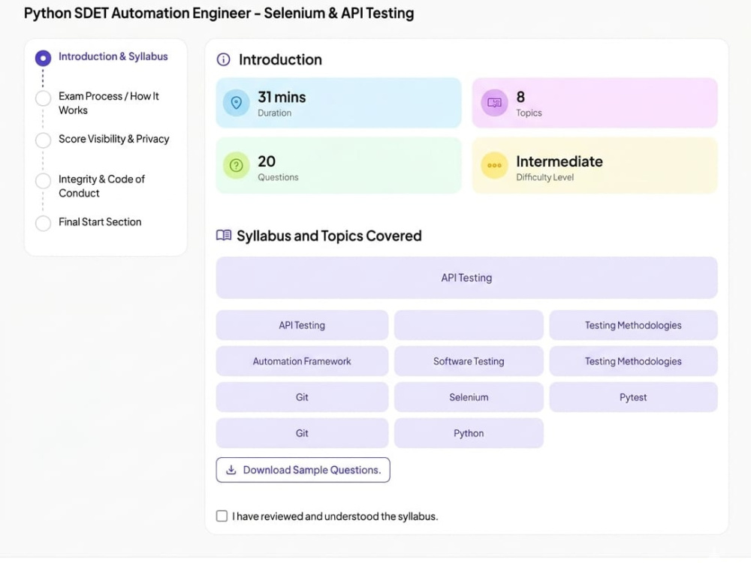Click the open-book icon beside Syllabus heading
Viewport: 751px width, 563px height.
coord(224,236)
